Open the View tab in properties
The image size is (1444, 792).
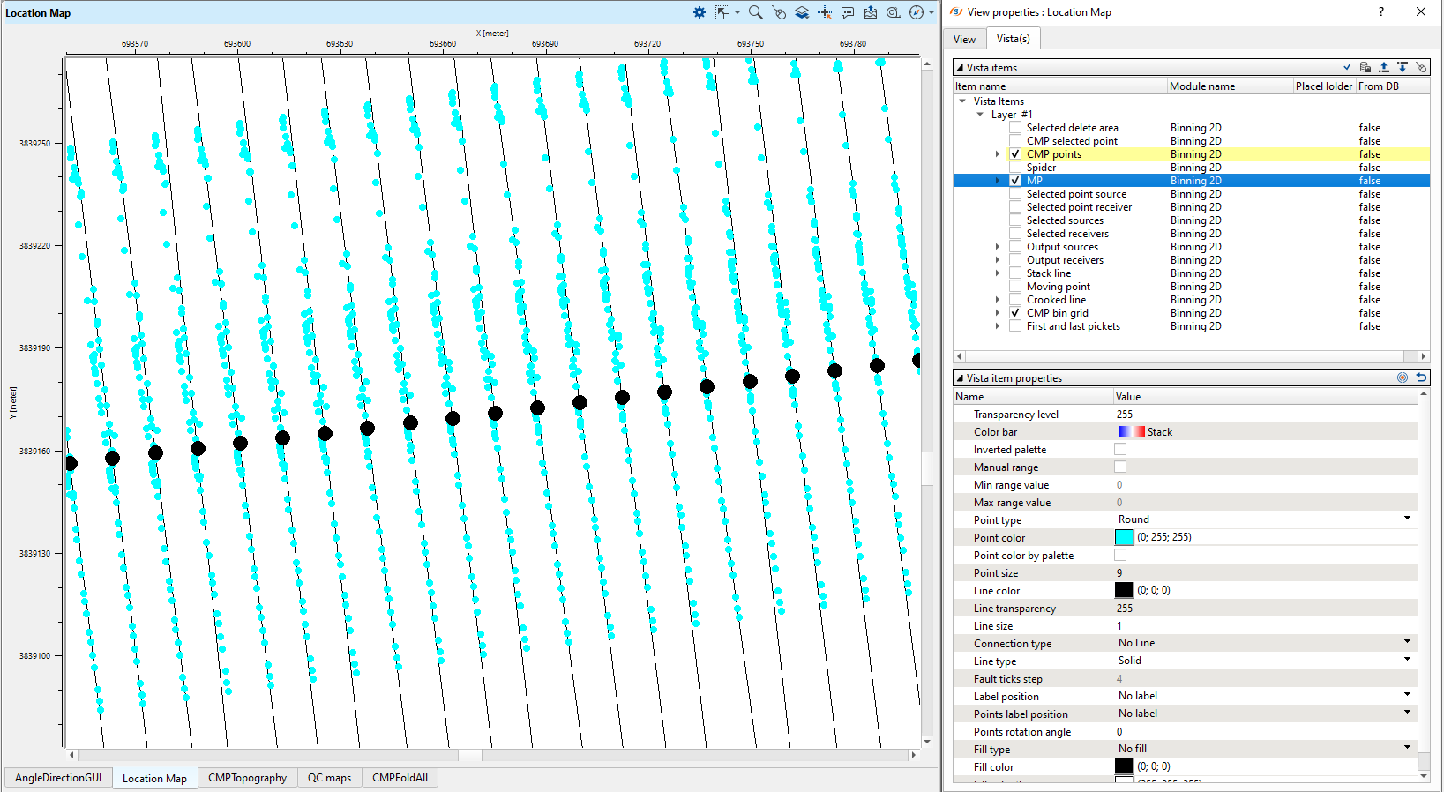pyautogui.click(x=964, y=39)
